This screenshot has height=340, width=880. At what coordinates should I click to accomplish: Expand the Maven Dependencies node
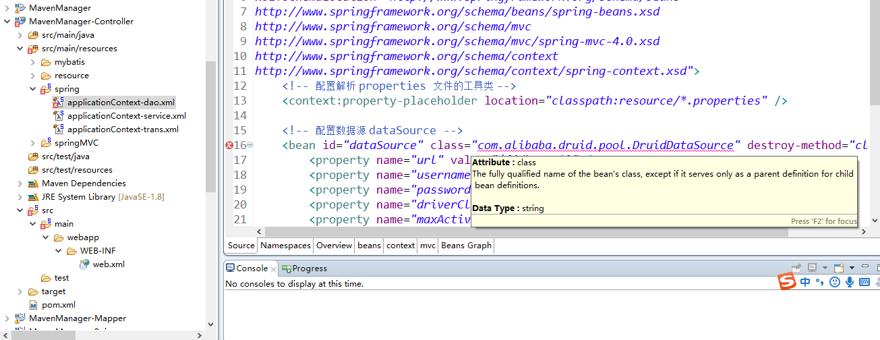click(20, 183)
